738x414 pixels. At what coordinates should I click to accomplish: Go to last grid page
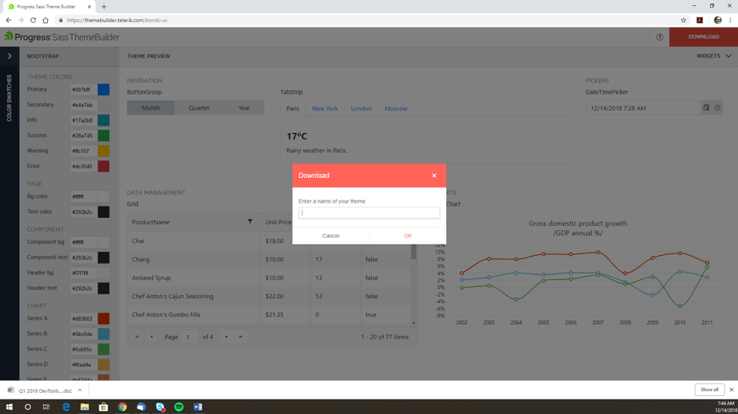click(240, 337)
